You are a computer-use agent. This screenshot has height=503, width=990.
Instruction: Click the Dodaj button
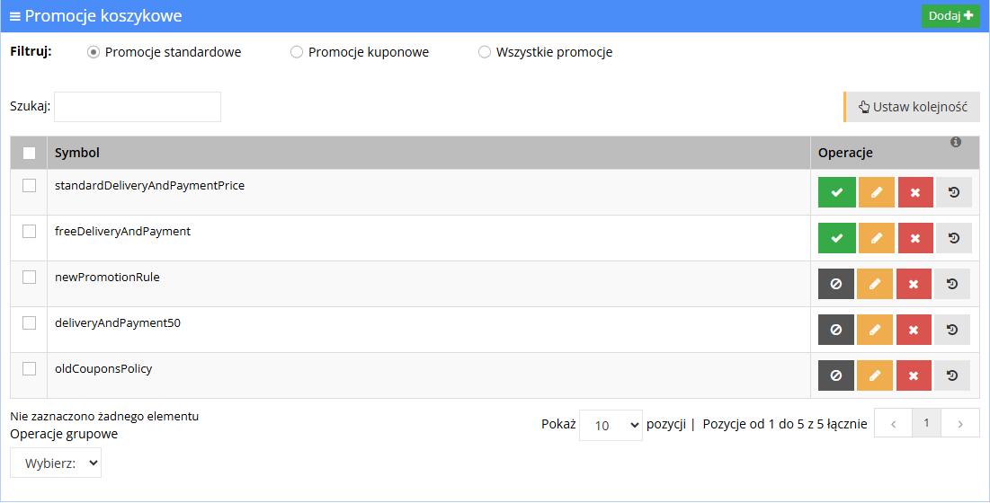click(x=950, y=16)
